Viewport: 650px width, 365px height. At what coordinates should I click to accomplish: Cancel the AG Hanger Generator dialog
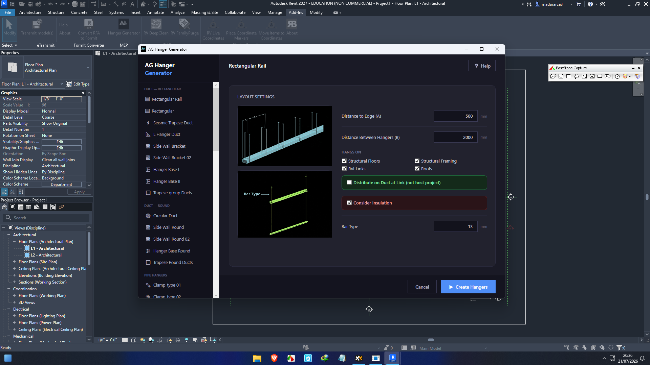point(422,287)
